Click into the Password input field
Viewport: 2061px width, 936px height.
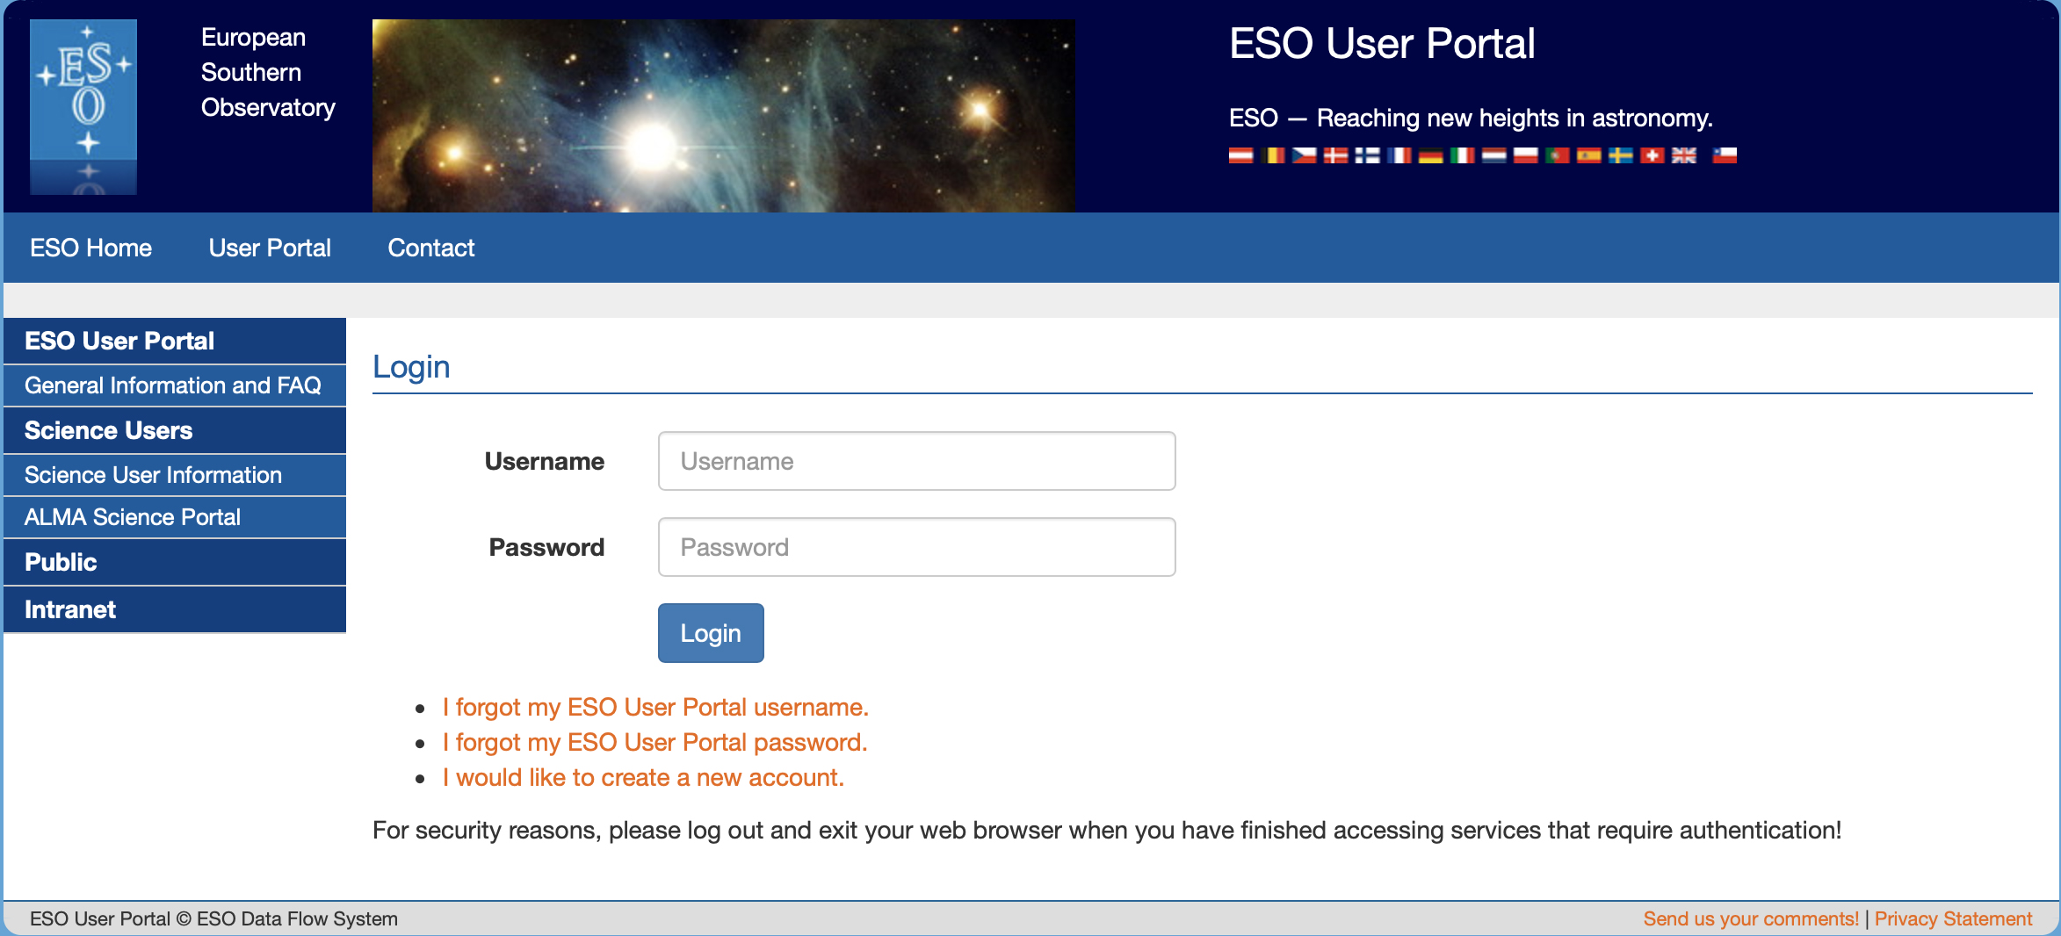(x=916, y=547)
